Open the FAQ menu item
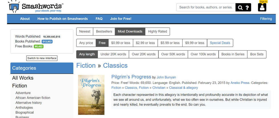 pyautogui.click(x=99, y=19)
